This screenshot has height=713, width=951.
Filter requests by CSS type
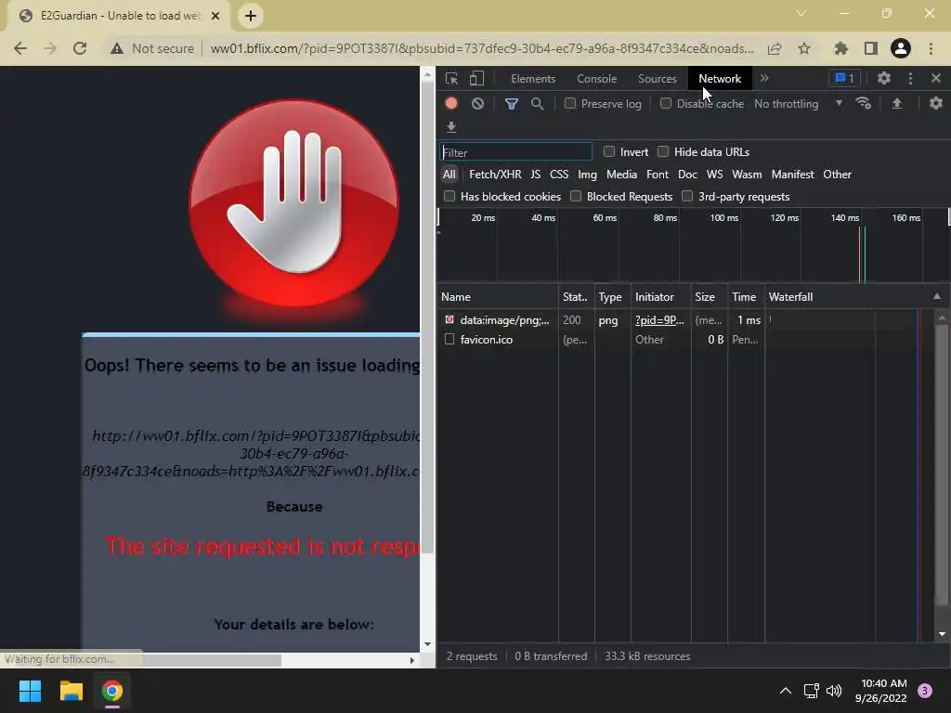558,174
